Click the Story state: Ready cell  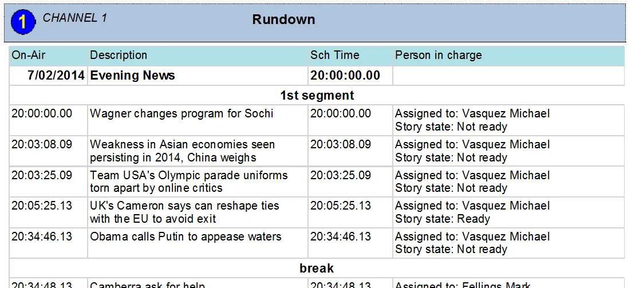tap(443, 219)
